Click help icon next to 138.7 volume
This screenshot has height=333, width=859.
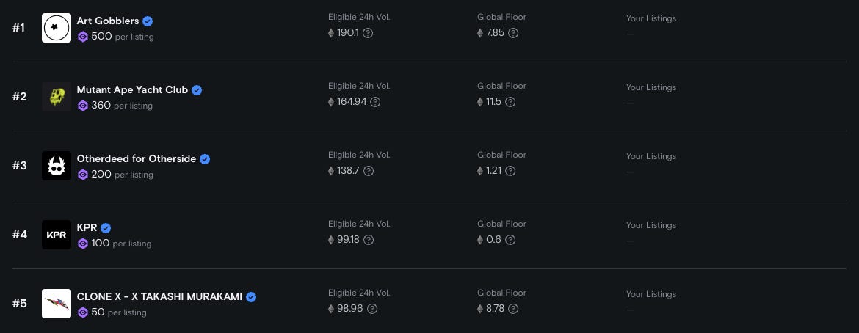(369, 171)
